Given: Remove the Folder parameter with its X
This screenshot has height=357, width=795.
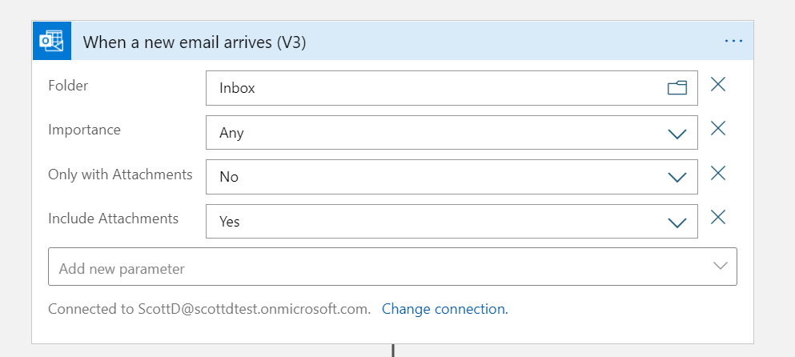Looking at the screenshot, I should 718,84.
